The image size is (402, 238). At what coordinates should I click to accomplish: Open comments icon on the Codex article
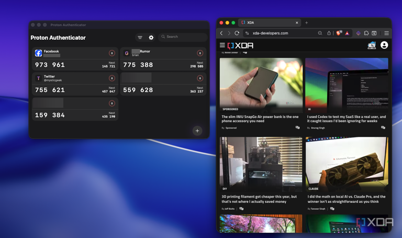click(x=383, y=127)
